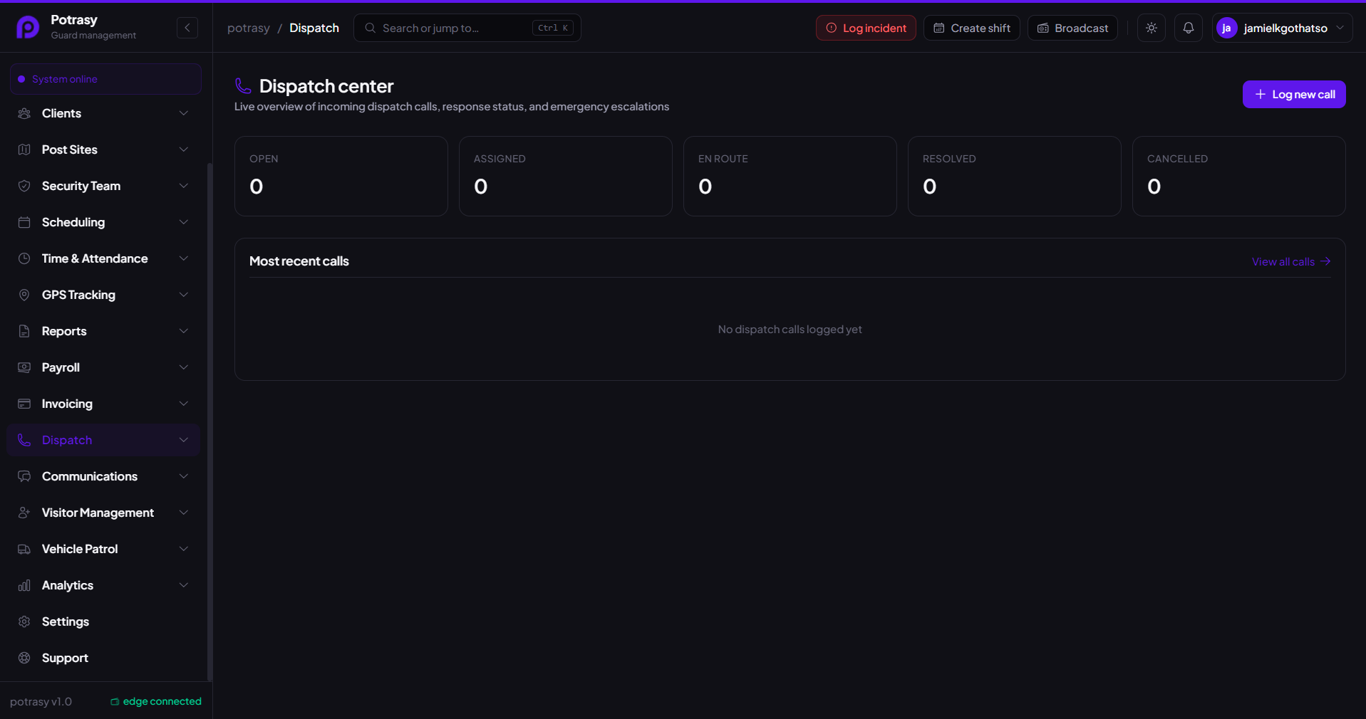Viewport: 1366px width, 719px height.
Task: Click the Security Team shield icon
Action: (x=24, y=186)
